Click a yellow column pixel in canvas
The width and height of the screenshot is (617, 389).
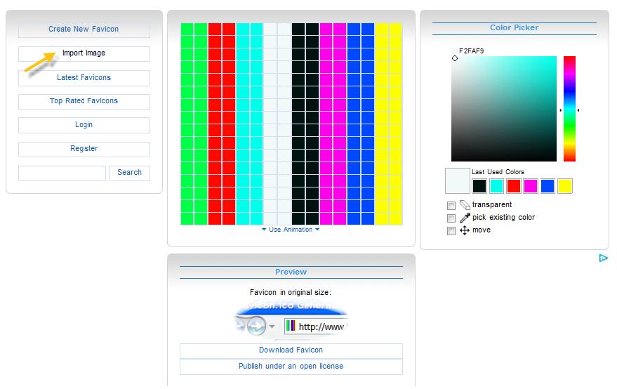pos(388,124)
